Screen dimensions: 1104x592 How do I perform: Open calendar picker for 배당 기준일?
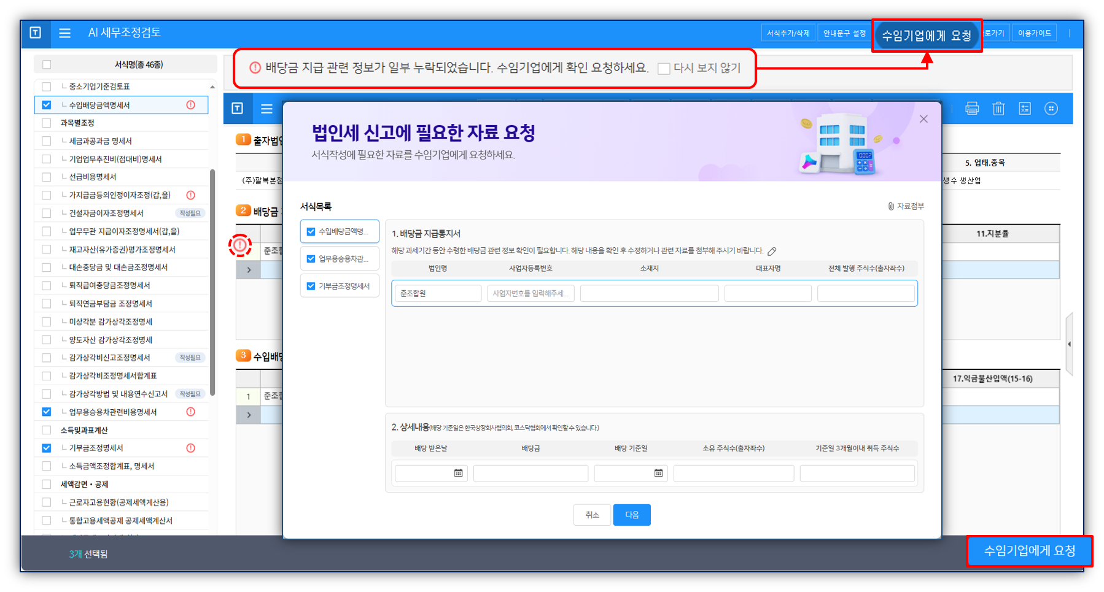pyautogui.click(x=658, y=473)
